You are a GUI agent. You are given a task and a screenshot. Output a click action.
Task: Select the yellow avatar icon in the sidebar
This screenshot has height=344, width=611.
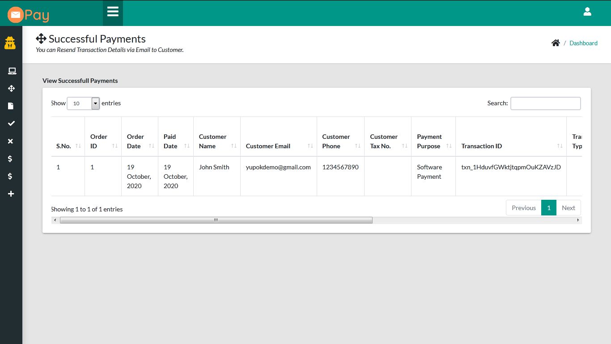(10, 43)
